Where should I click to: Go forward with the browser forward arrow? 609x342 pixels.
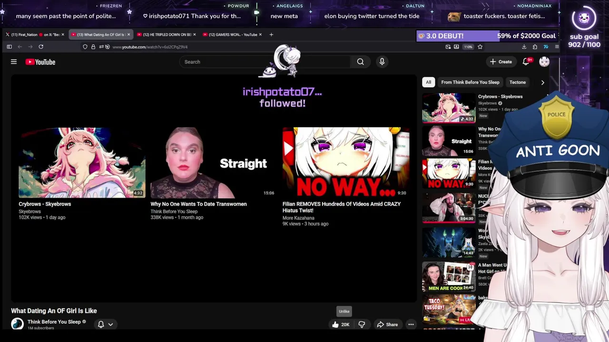pos(30,47)
